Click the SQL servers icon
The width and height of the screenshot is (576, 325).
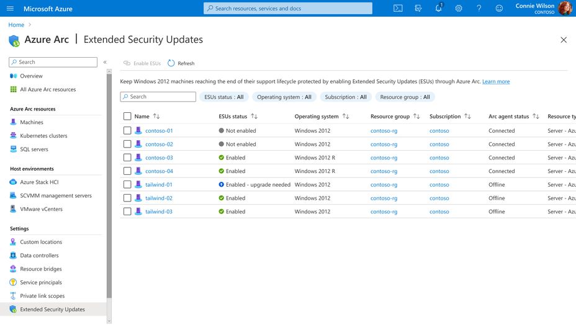pyautogui.click(x=13, y=149)
